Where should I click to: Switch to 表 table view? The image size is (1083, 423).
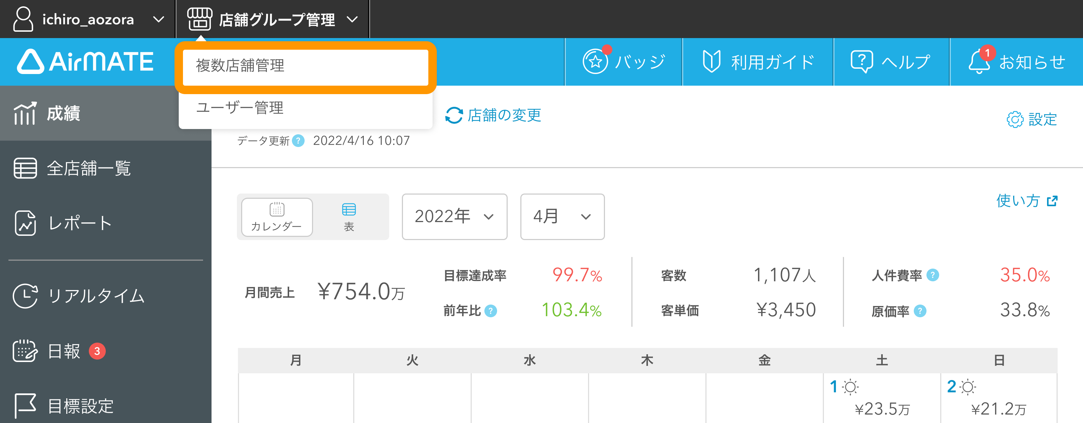349,217
